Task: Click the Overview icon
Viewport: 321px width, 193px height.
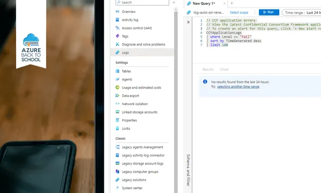Action: click(x=117, y=11)
